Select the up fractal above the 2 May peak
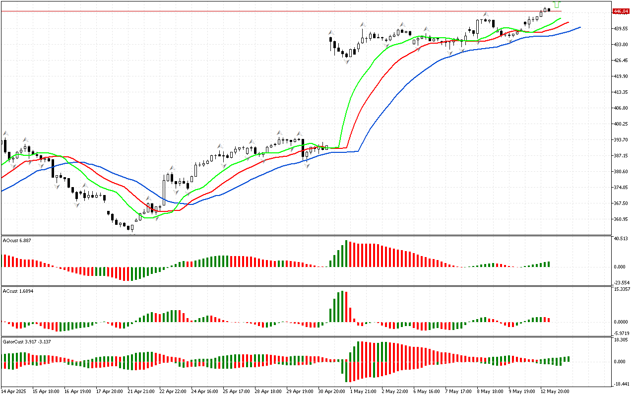 (x=403, y=24)
